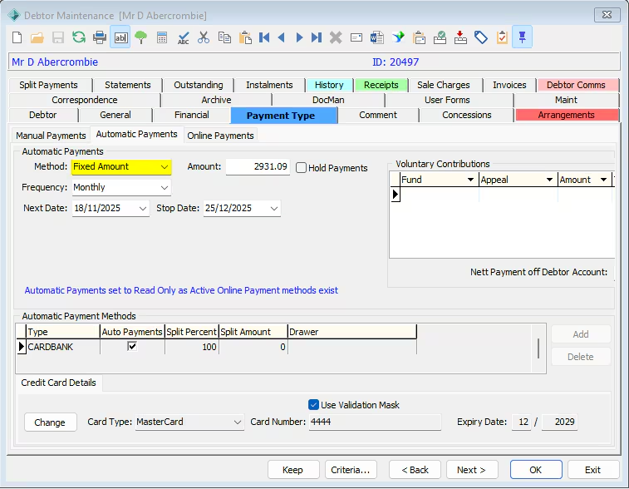Open the Next Date picker dropdown
This screenshot has height=489, width=629.
142,209
